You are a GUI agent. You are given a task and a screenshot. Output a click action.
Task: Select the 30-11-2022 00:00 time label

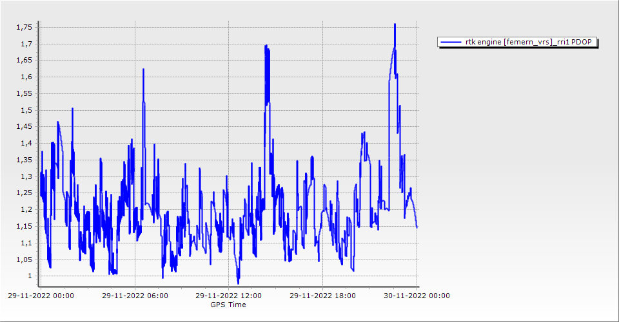click(x=417, y=296)
